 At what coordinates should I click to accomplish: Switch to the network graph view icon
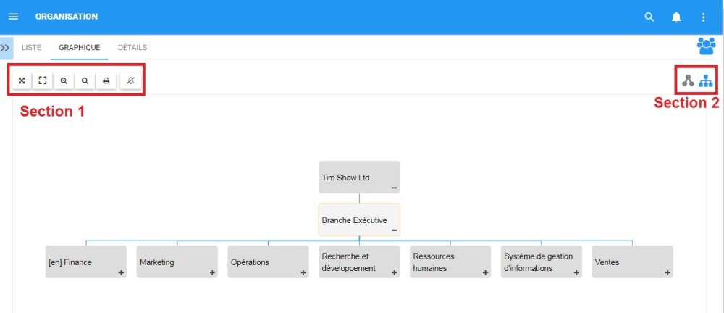(688, 81)
